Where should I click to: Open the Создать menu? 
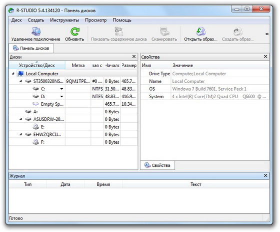tap(35, 20)
